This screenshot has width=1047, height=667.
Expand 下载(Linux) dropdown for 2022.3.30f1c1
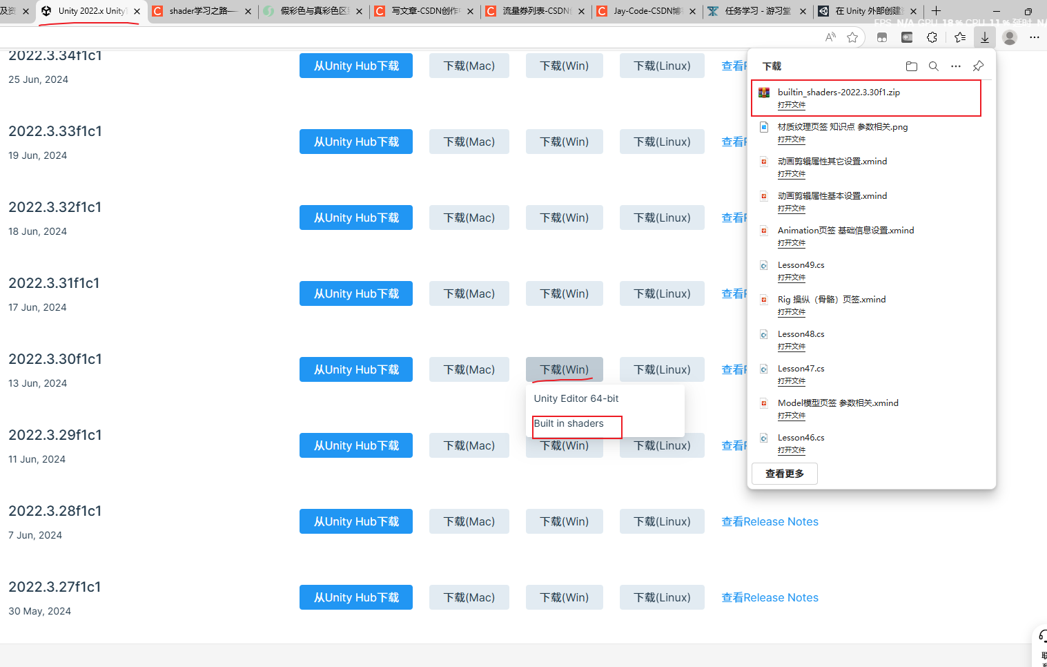(x=662, y=369)
